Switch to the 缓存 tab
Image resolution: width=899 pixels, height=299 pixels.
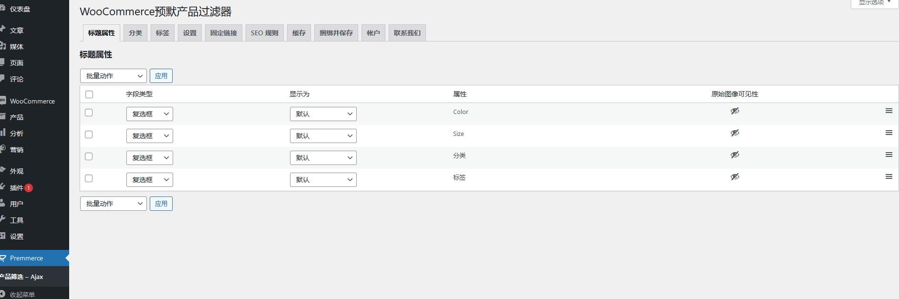(x=299, y=33)
